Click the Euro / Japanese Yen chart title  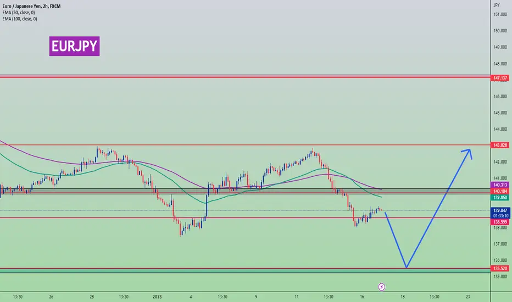31,6
